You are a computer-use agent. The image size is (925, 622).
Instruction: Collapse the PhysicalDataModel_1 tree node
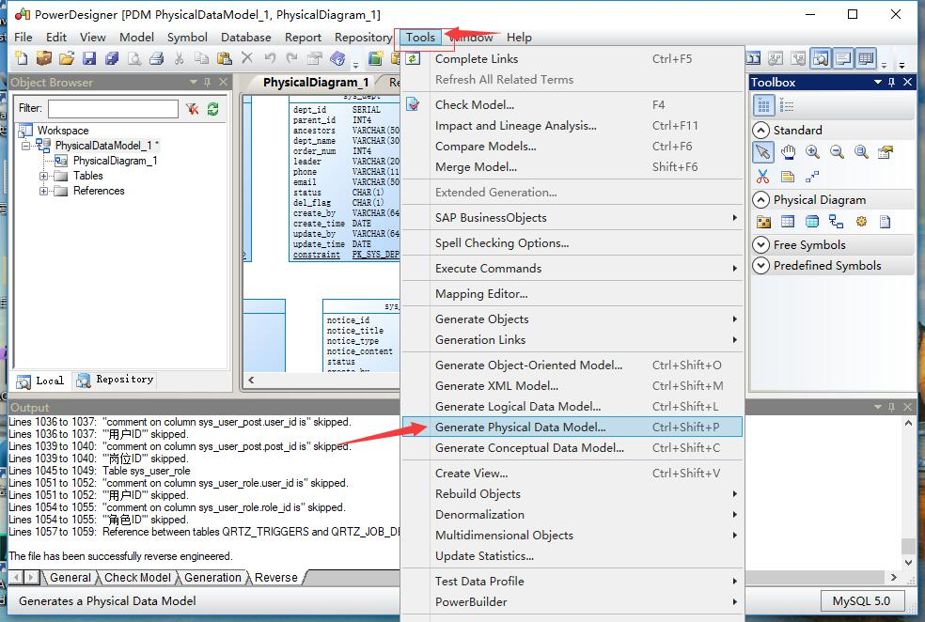tap(25, 145)
